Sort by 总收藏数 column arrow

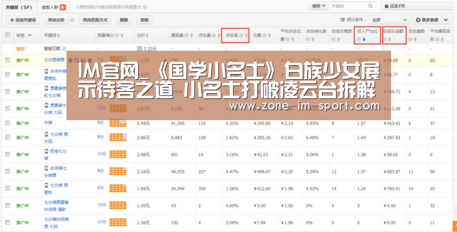click(x=415, y=39)
